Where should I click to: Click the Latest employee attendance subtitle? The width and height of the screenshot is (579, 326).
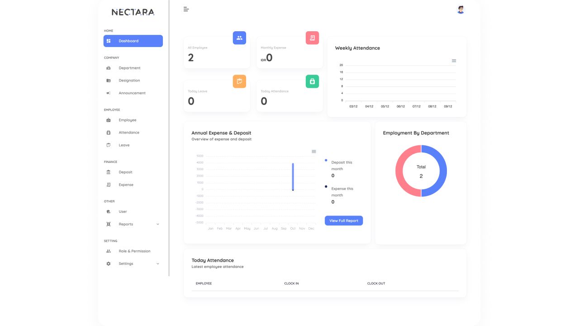click(218, 267)
